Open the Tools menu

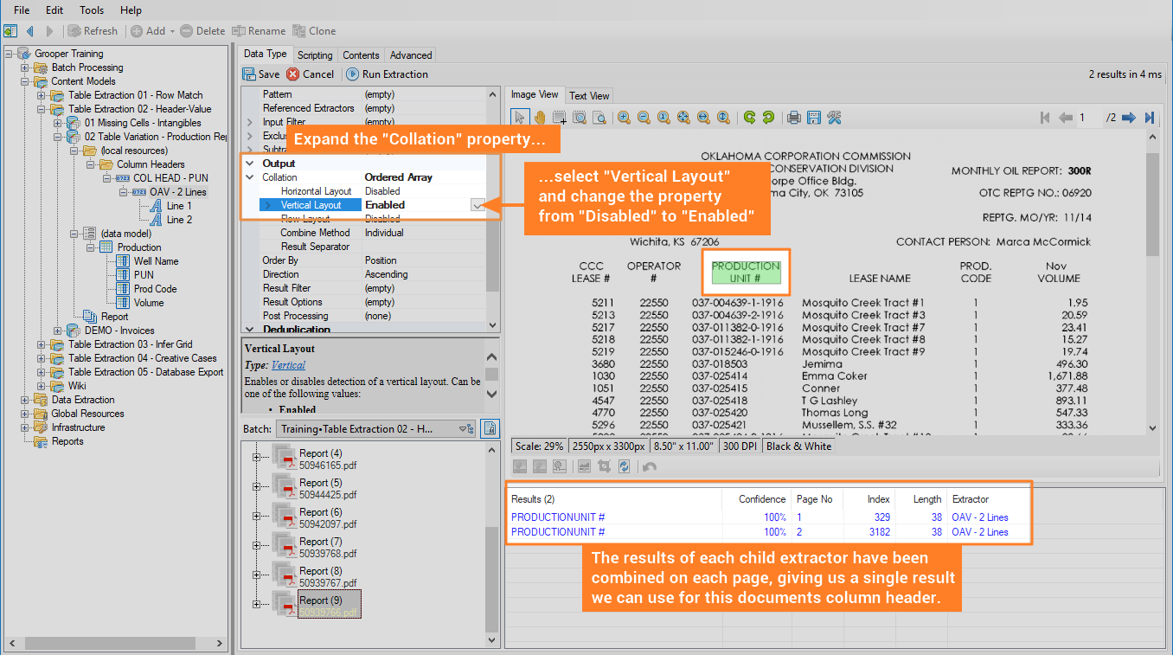(91, 10)
